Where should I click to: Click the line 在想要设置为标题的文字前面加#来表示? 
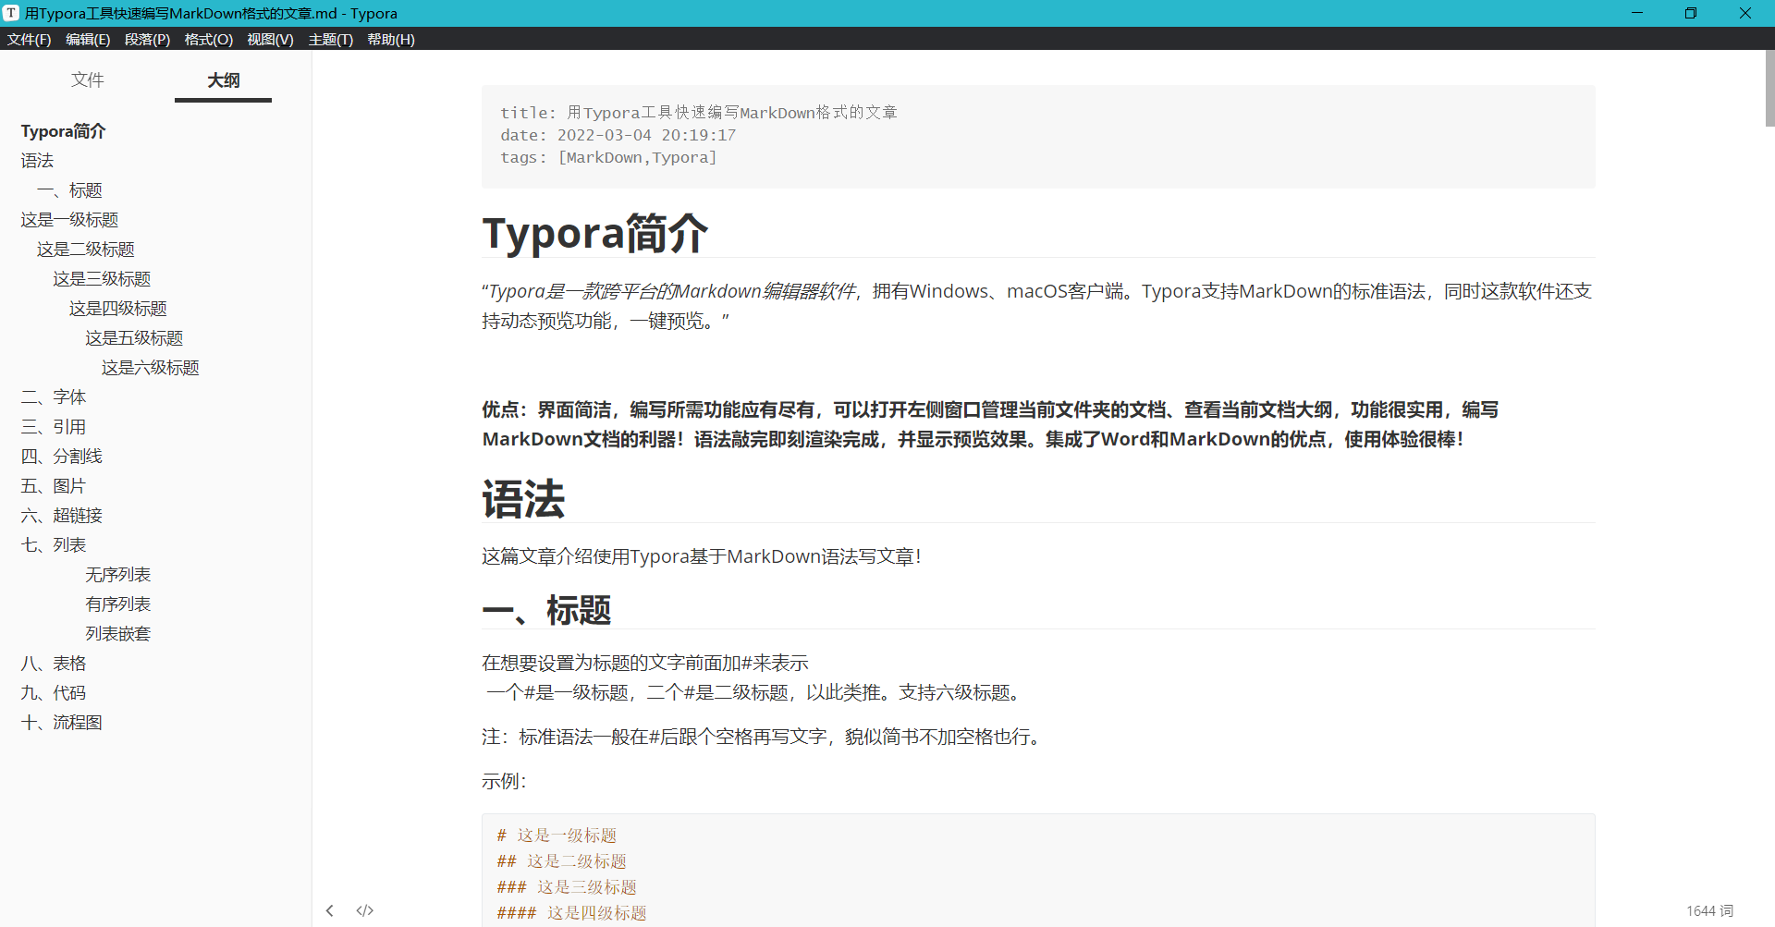[645, 663]
